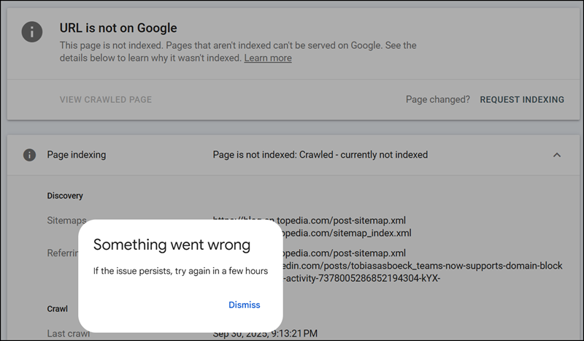This screenshot has height=341, width=584.
Task: Collapse the Page indexing section chevron
Action: click(x=557, y=155)
